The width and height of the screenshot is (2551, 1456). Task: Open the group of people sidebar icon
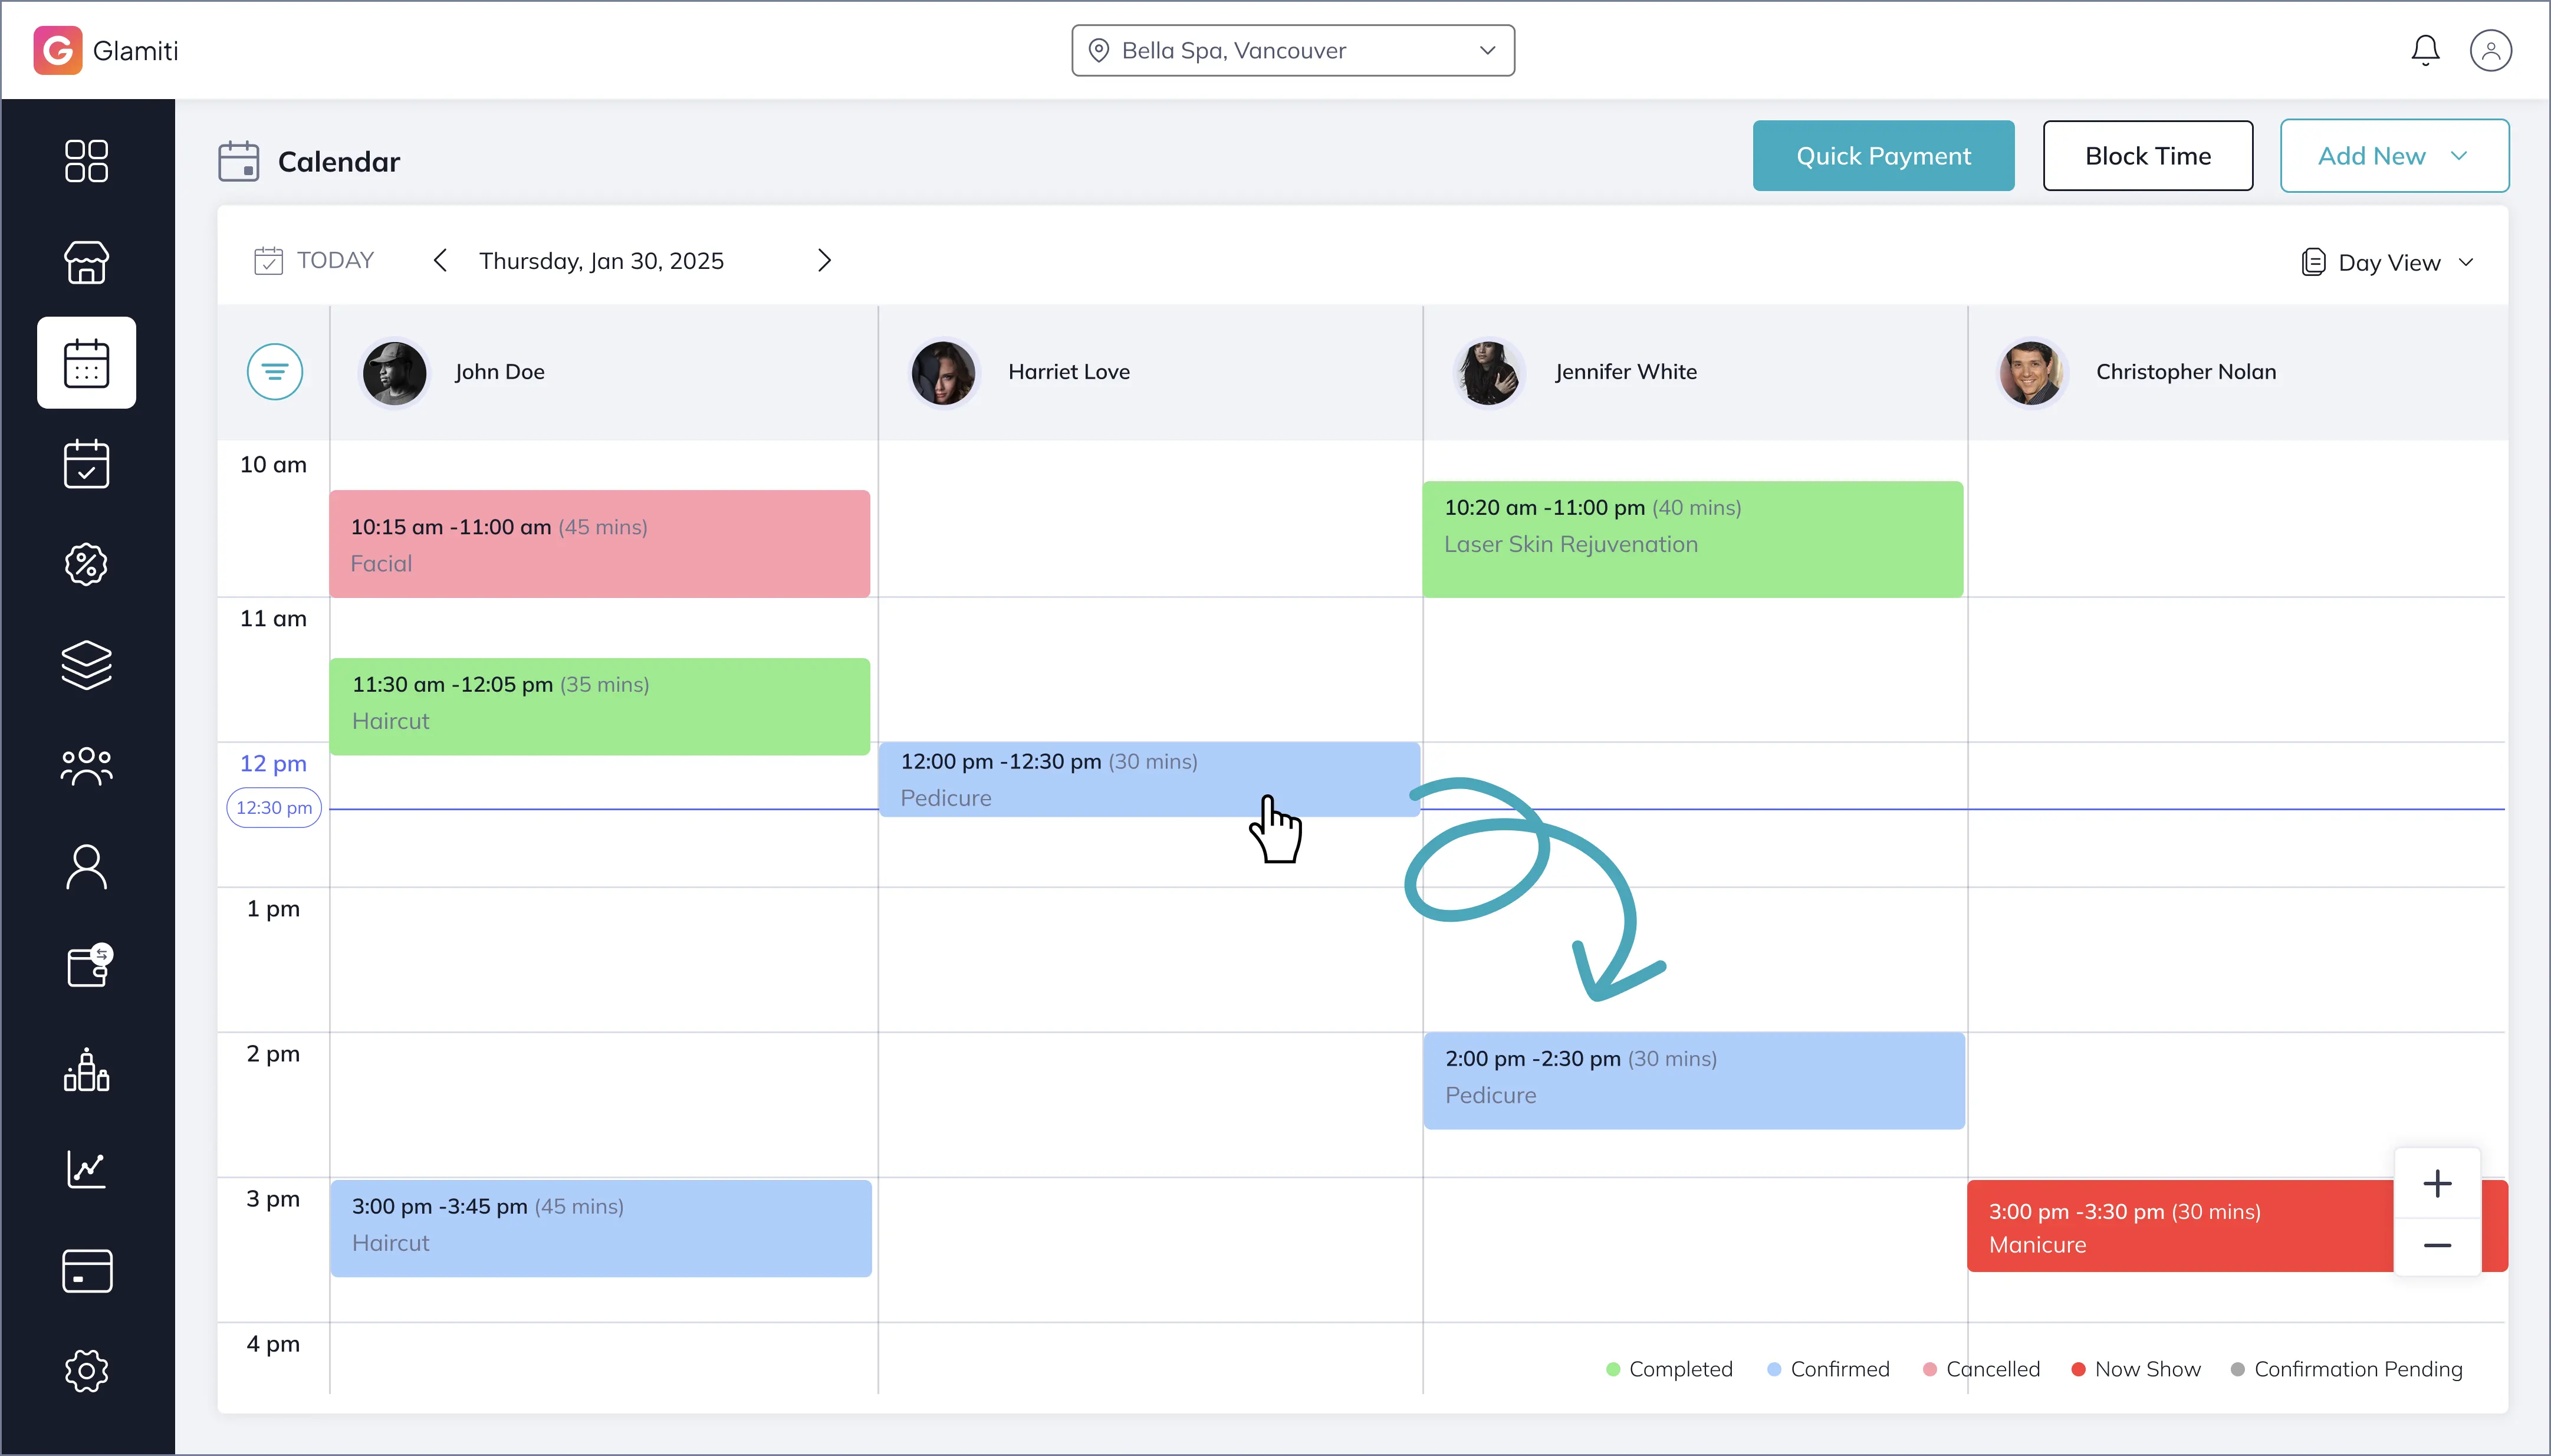(x=87, y=766)
